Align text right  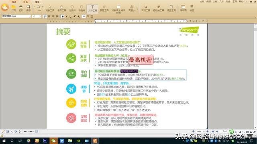(x=53, y=16)
